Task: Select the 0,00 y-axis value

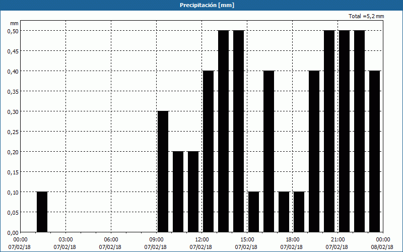Action: pos(13,233)
